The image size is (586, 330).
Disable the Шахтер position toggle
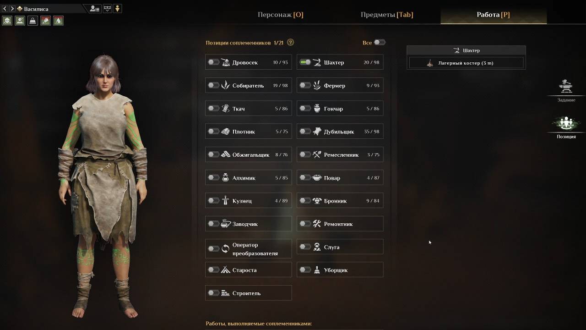(x=305, y=62)
